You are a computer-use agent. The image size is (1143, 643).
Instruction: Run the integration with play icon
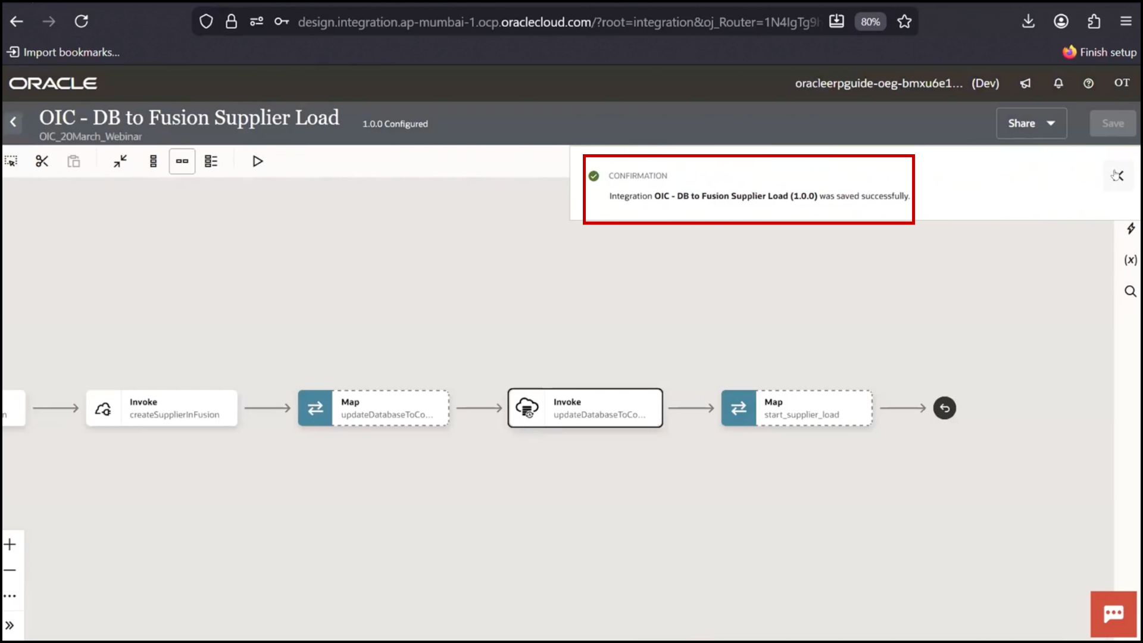(x=257, y=161)
